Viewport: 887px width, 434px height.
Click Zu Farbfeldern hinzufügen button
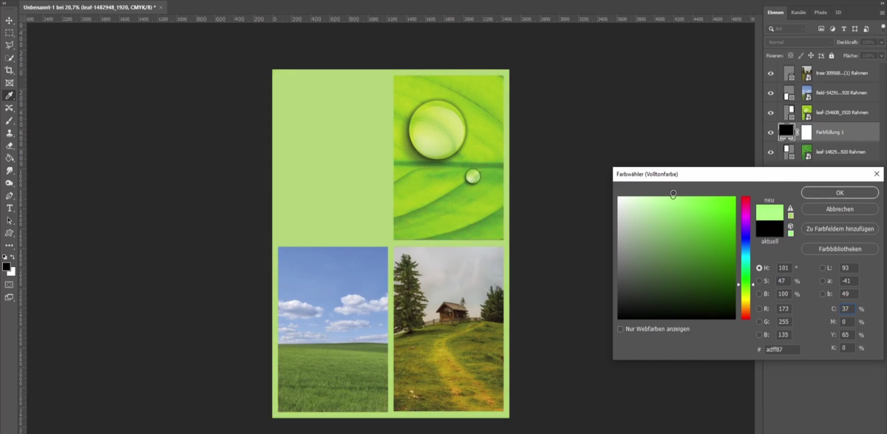[x=840, y=229]
